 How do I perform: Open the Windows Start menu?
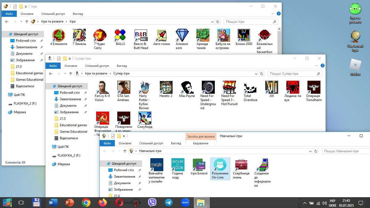[x=7, y=203]
